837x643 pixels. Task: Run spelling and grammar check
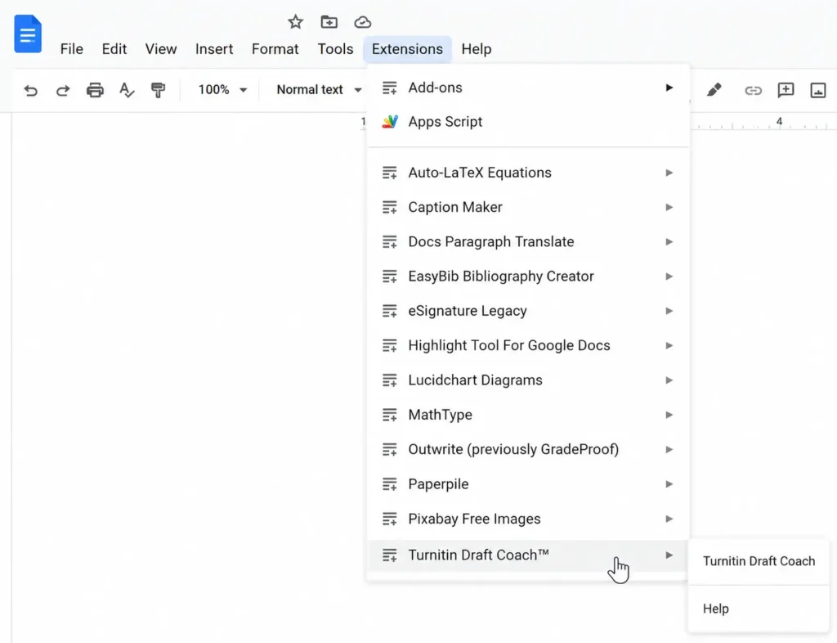point(127,90)
